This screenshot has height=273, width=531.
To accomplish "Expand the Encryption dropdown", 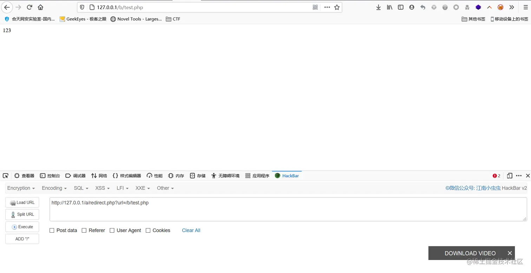I will [x=21, y=188].
